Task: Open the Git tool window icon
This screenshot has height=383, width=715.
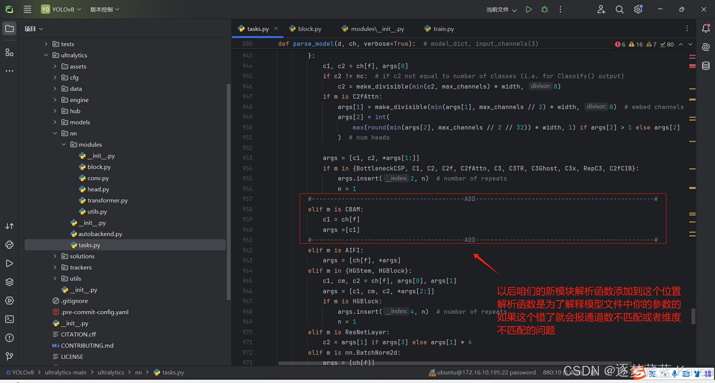Action: [9, 356]
